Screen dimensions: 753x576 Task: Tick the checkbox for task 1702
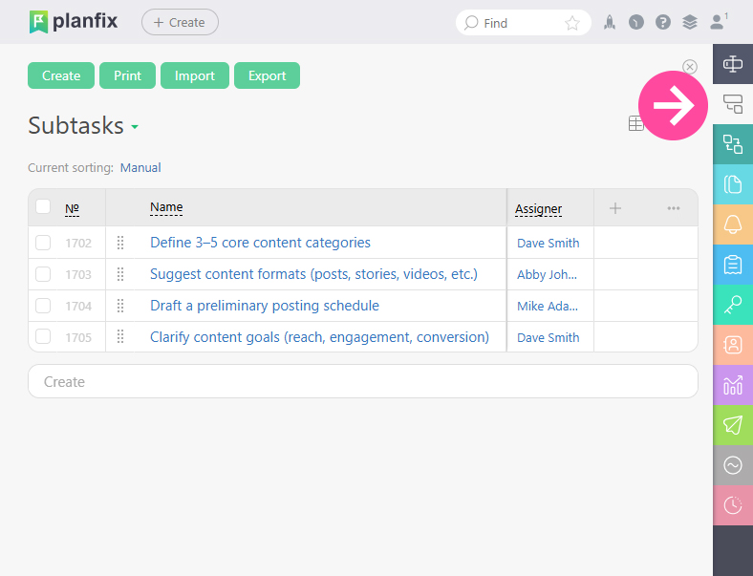pyautogui.click(x=43, y=243)
